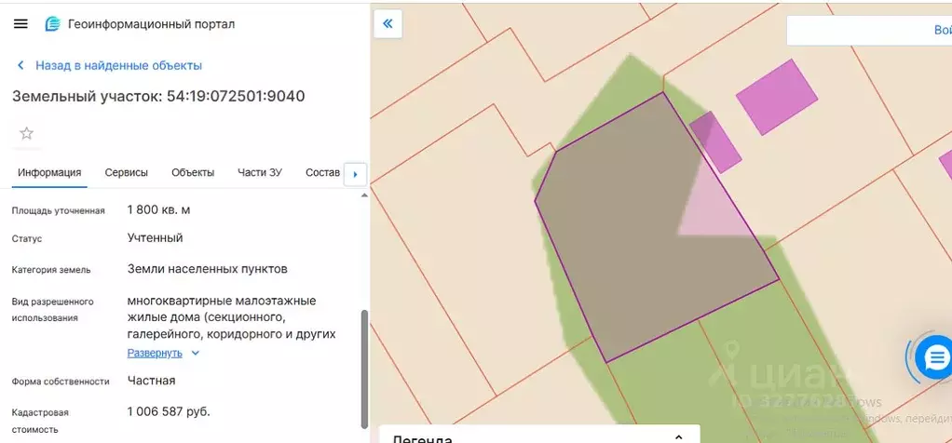
Task: Click back arrow next to Назад
Action: (20, 66)
